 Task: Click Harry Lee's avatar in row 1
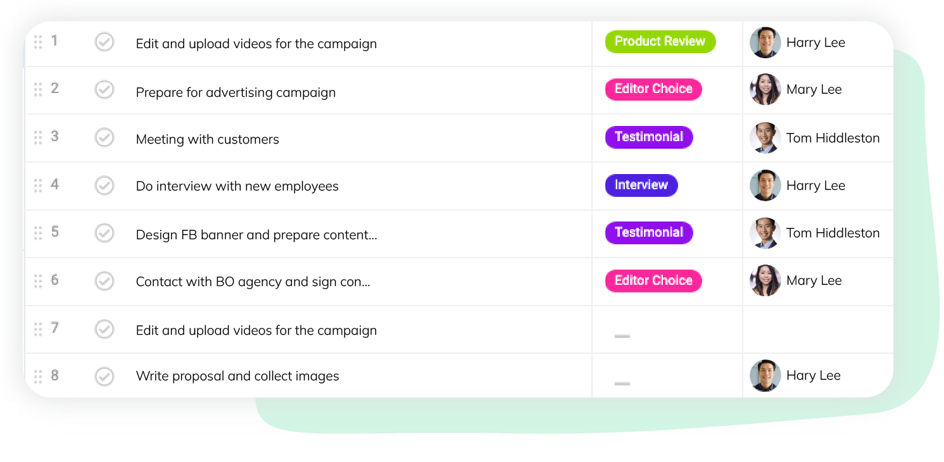pos(765,42)
